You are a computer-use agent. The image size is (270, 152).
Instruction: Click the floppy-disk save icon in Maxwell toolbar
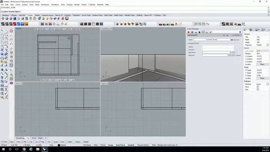tap(22, 24)
